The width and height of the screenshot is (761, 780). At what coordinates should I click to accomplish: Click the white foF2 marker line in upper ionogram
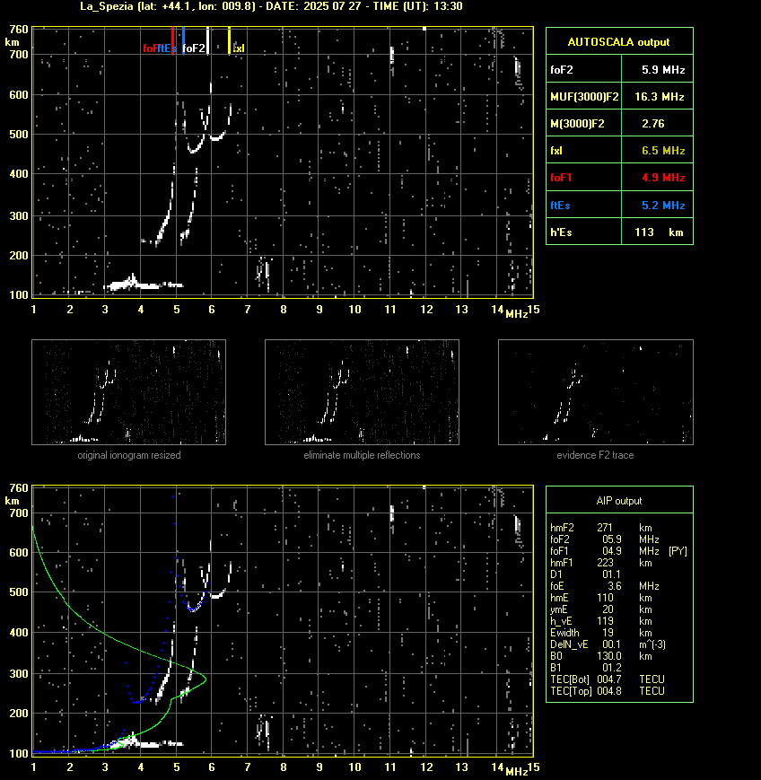coord(208,40)
